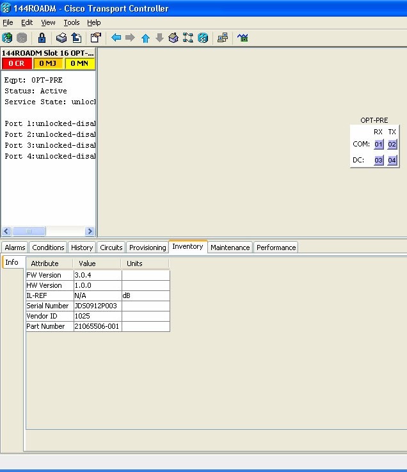Viewport: 407px width, 472px height.
Task: Click the Value column header
Action: coord(97,264)
